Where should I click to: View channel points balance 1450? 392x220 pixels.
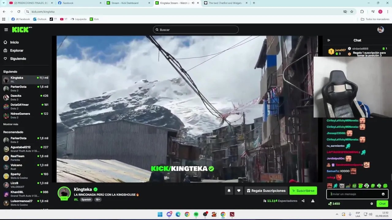pyautogui.click(x=334, y=204)
